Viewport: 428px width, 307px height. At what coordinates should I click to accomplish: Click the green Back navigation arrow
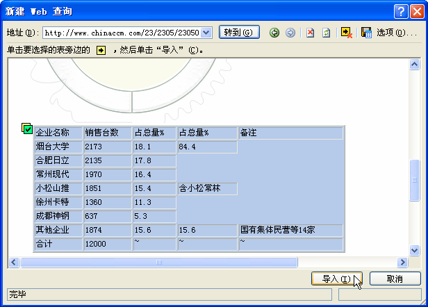(x=274, y=33)
